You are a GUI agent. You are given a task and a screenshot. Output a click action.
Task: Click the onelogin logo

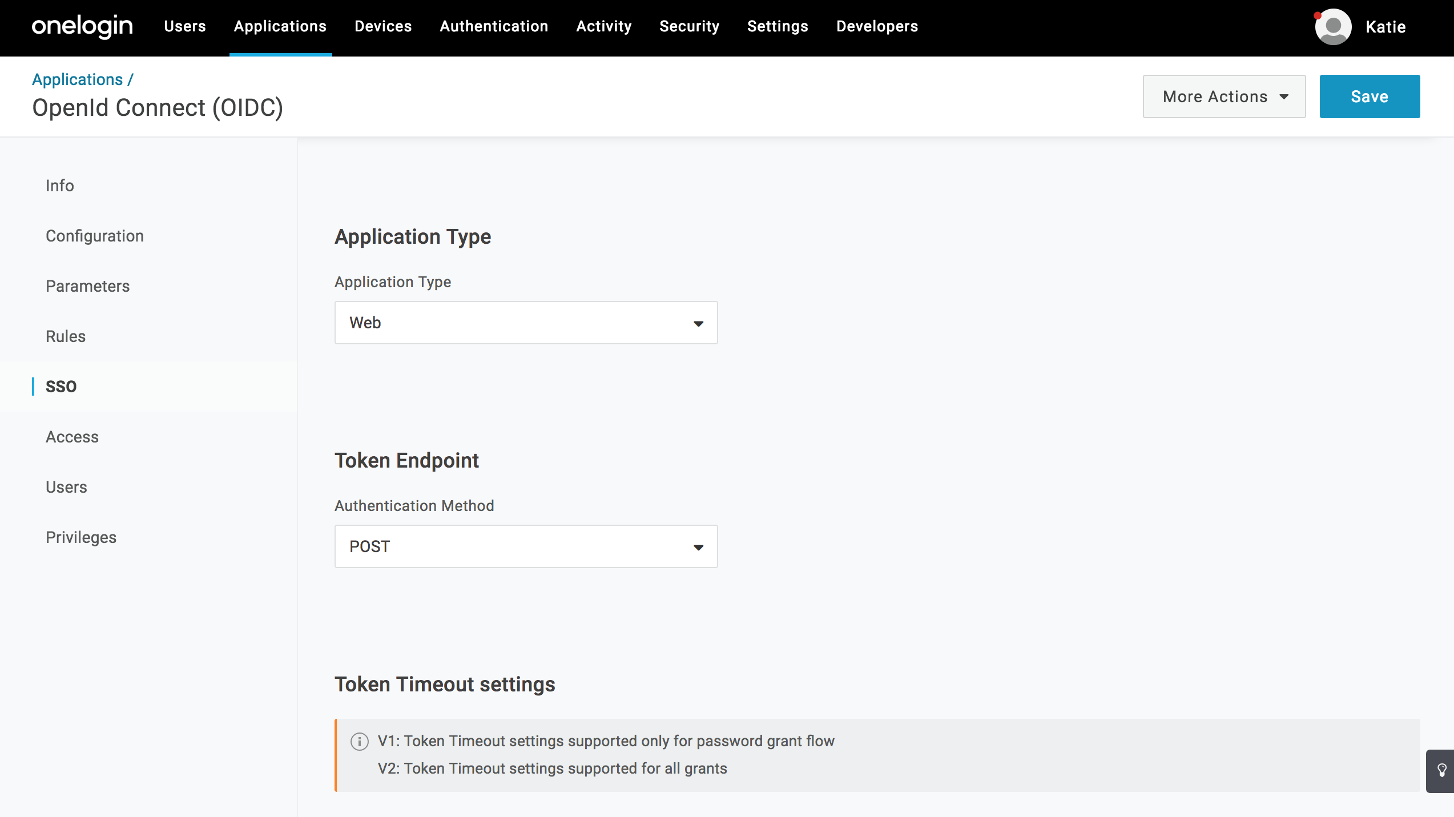coord(82,26)
